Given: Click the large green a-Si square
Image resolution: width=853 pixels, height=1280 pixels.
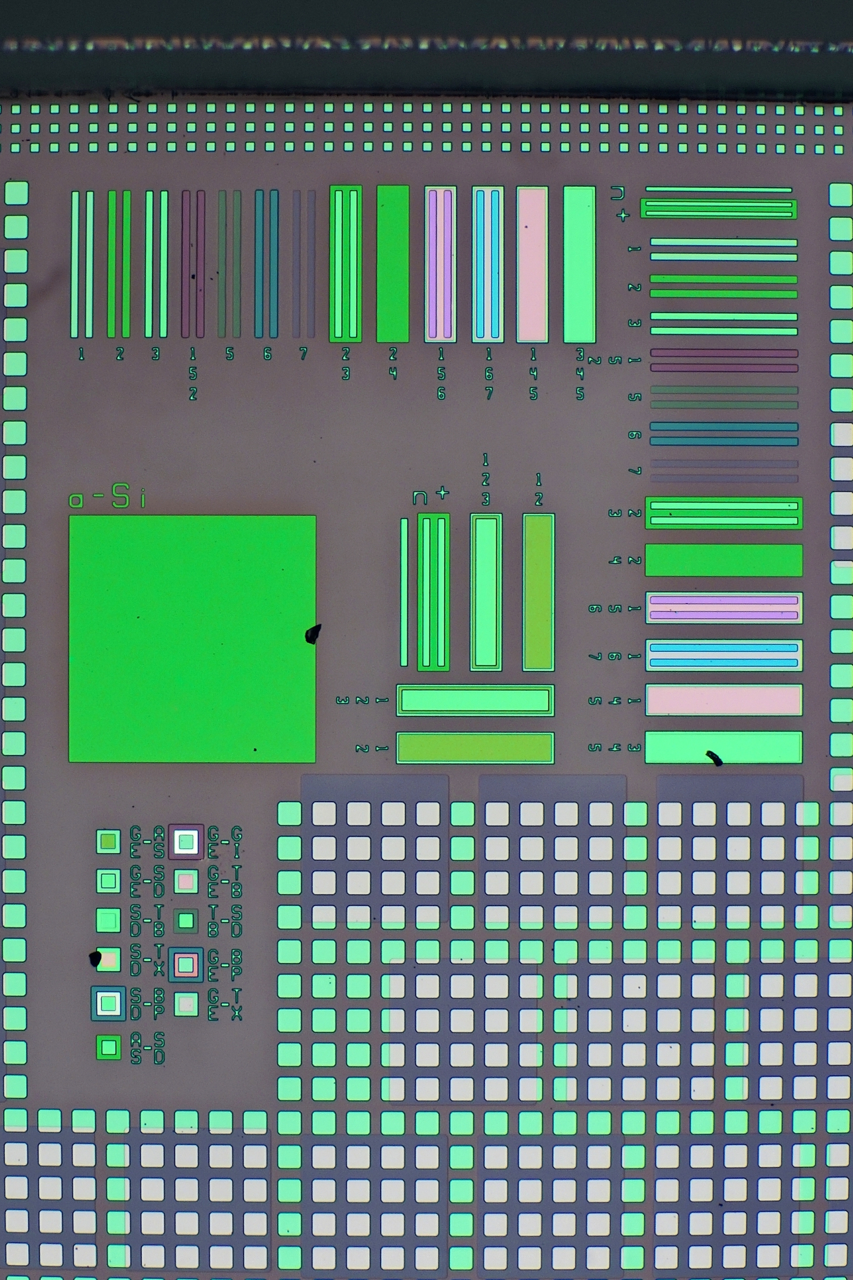Looking at the screenshot, I should [x=192, y=638].
